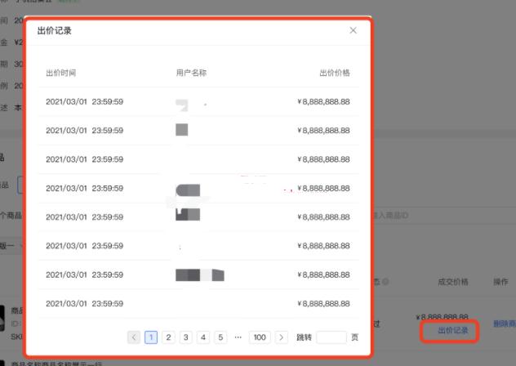Select page 1 in pagination
This screenshot has height=366, width=516.
tap(151, 337)
